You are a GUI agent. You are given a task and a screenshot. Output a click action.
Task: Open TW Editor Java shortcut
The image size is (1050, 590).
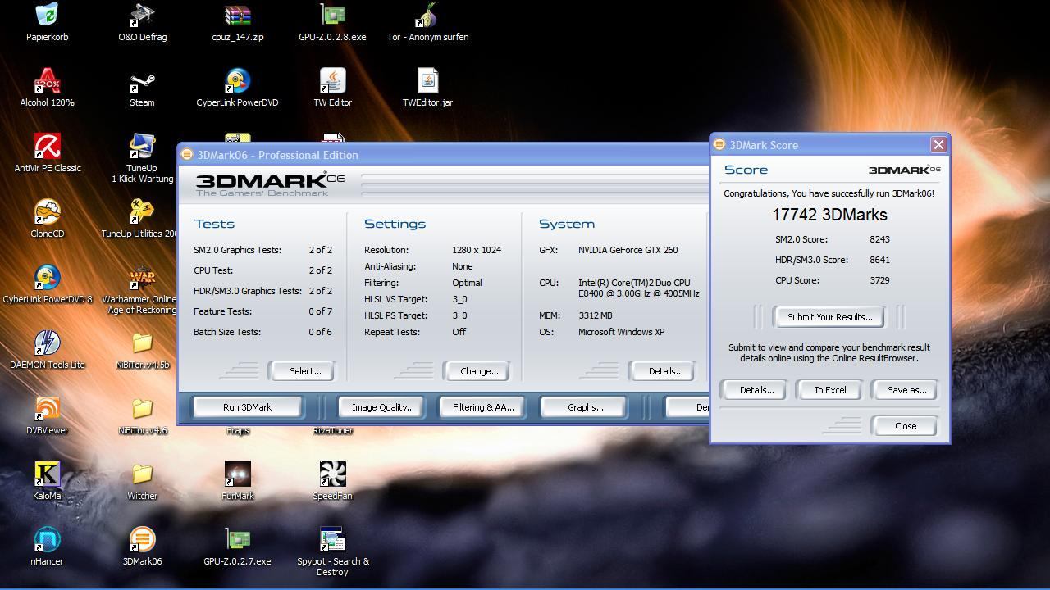pos(332,81)
